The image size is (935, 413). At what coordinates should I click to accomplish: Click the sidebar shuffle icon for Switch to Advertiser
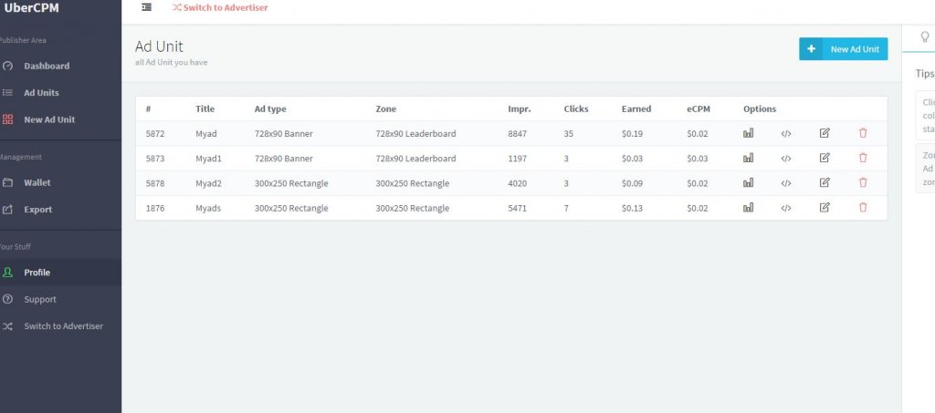7,326
